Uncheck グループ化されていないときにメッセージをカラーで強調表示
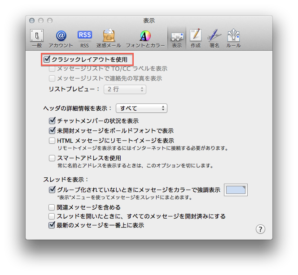This screenshot has width=298, height=275. [x=52, y=189]
